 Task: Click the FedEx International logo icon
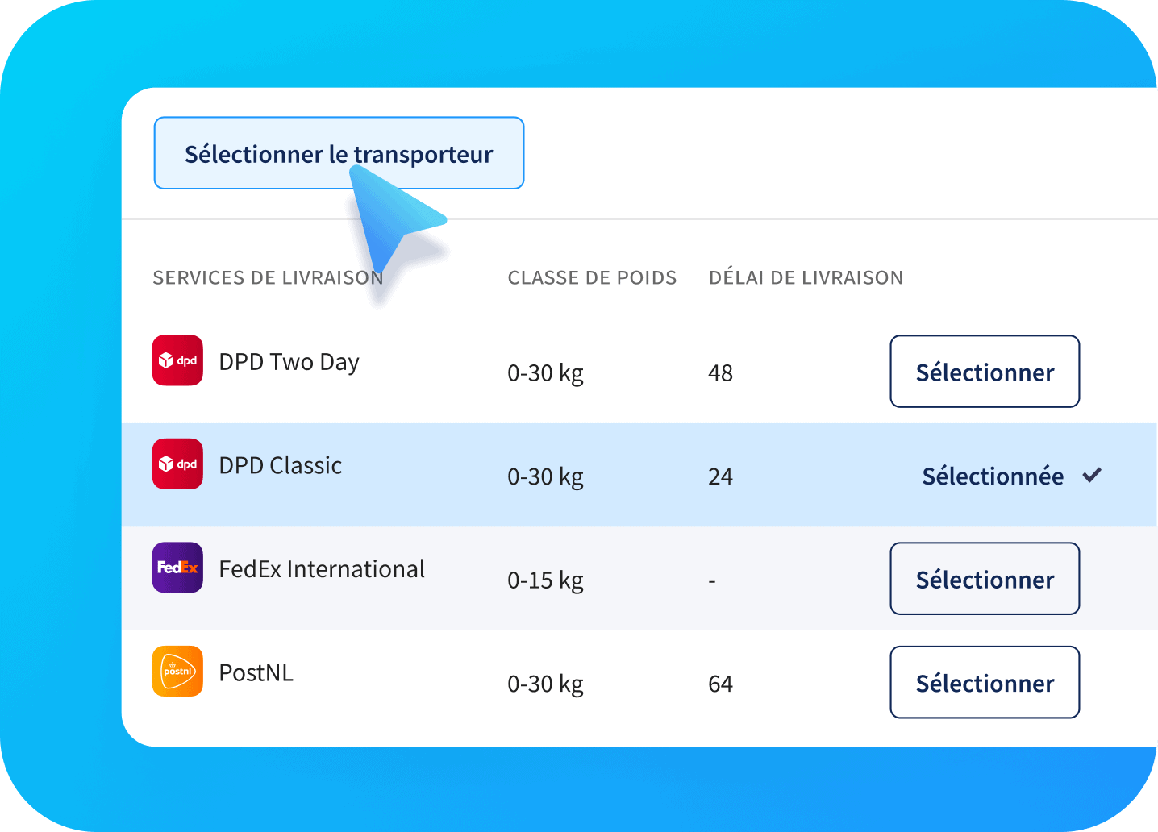(x=177, y=568)
